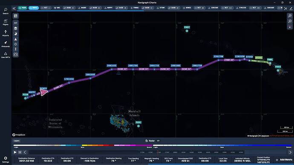This screenshot has height=165, width=294.
Task: Click the SYVAD waypoint label
Action: coord(249,57)
